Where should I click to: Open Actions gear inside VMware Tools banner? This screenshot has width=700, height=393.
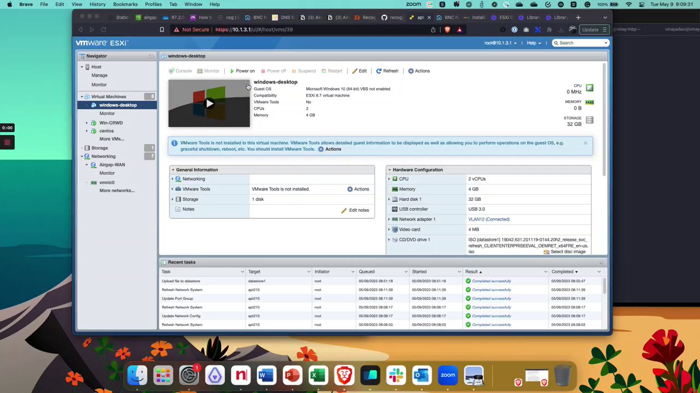click(329, 149)
